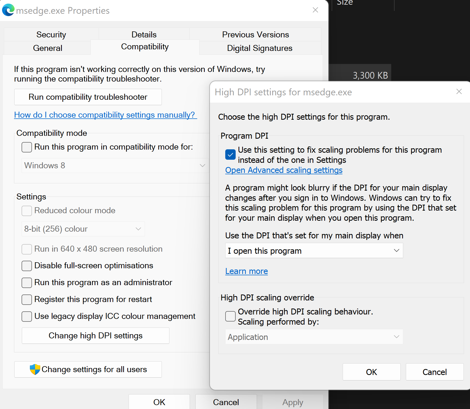The width and height of the screenshot is (470, 409).
Task: Click Change settings for all users button
Action: (x=88, y=369)
